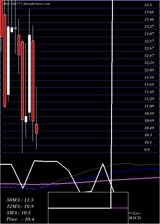Click the 13.27 price axis label
The width and height of the screenshot is (160, 224).
point(149,27)
